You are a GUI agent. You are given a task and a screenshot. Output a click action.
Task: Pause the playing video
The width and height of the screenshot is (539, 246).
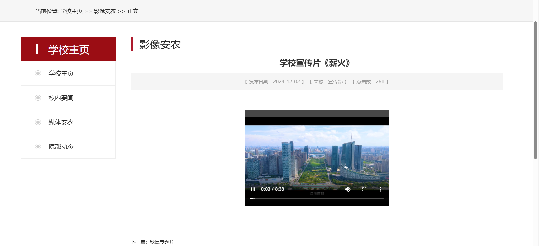point(253,189)
